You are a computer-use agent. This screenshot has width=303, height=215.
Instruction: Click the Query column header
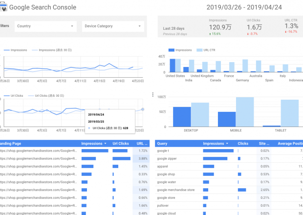(x=162, y=144)
